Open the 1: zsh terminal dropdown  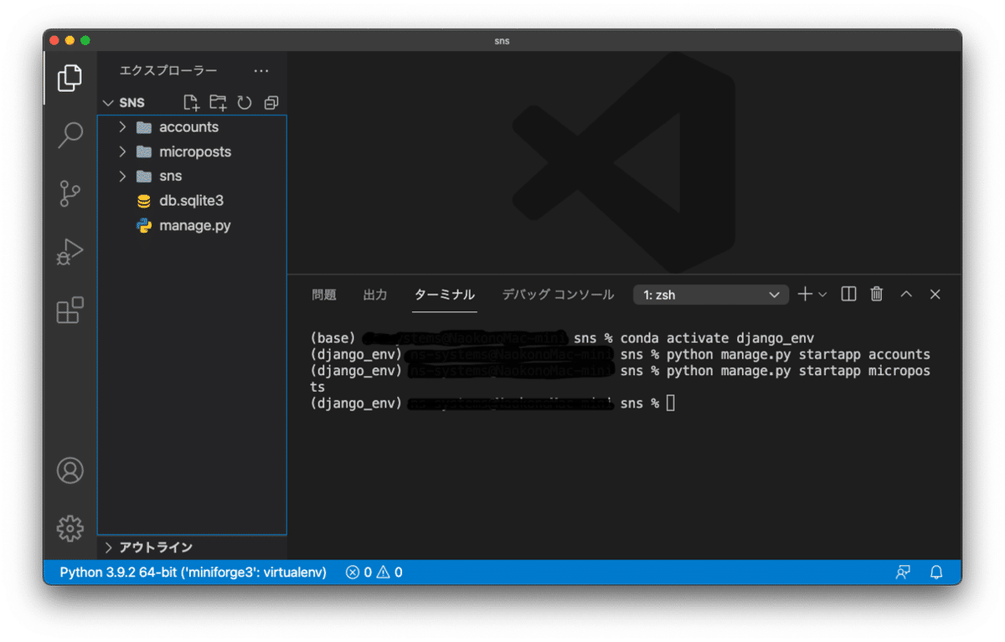point(710,294)
